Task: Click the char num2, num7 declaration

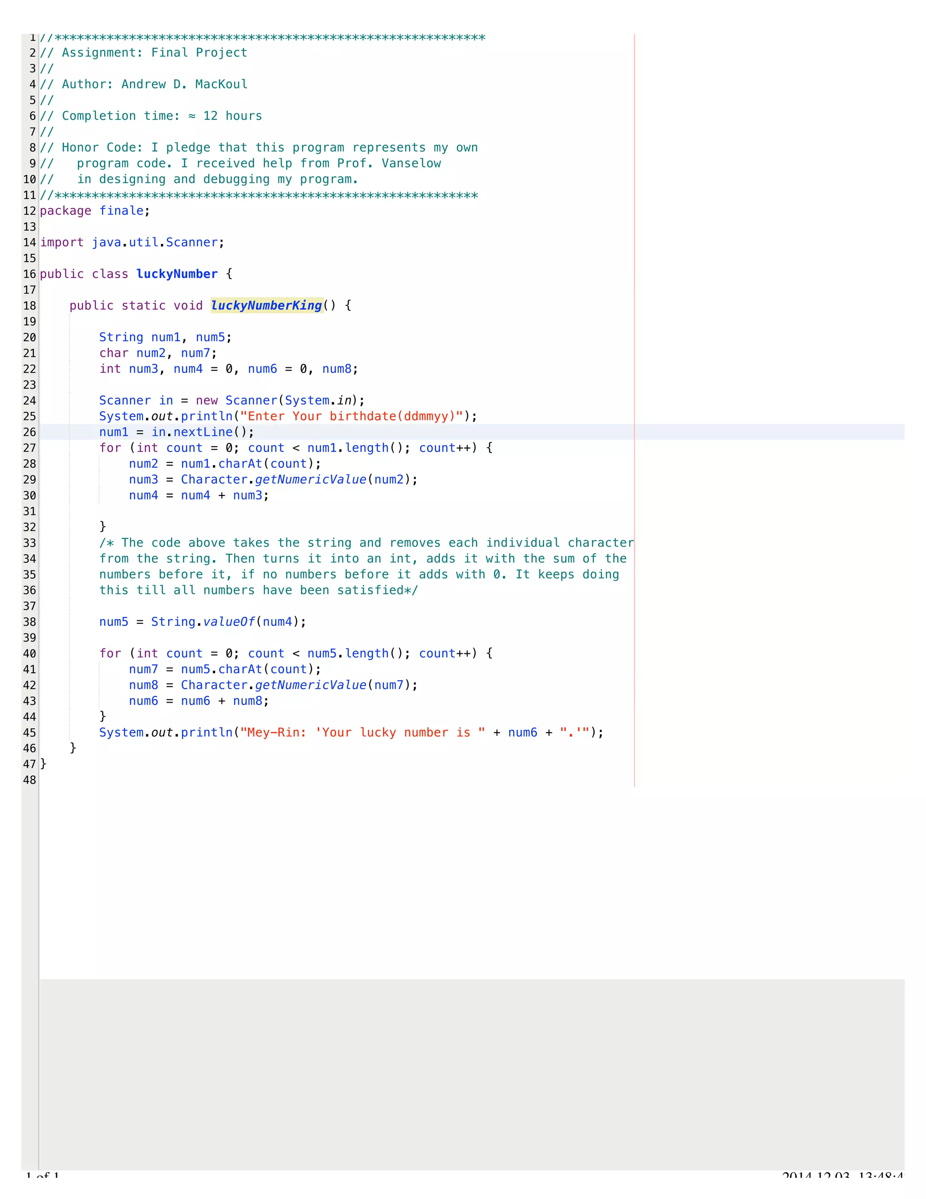Action: [x=158, y=353]
